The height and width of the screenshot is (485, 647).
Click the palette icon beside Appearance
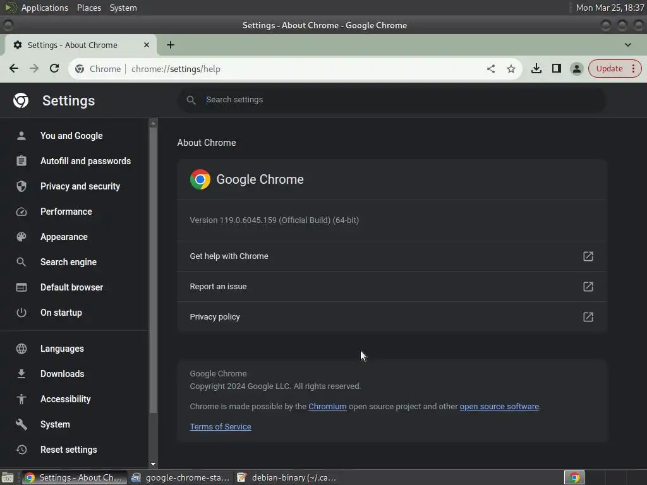[21, 237]
